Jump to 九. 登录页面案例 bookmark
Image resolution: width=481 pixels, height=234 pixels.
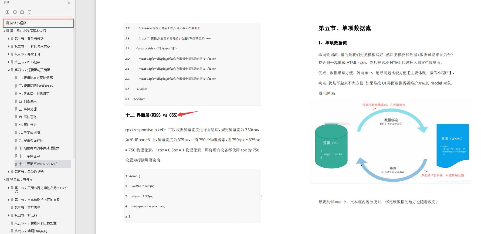[31, 141]
